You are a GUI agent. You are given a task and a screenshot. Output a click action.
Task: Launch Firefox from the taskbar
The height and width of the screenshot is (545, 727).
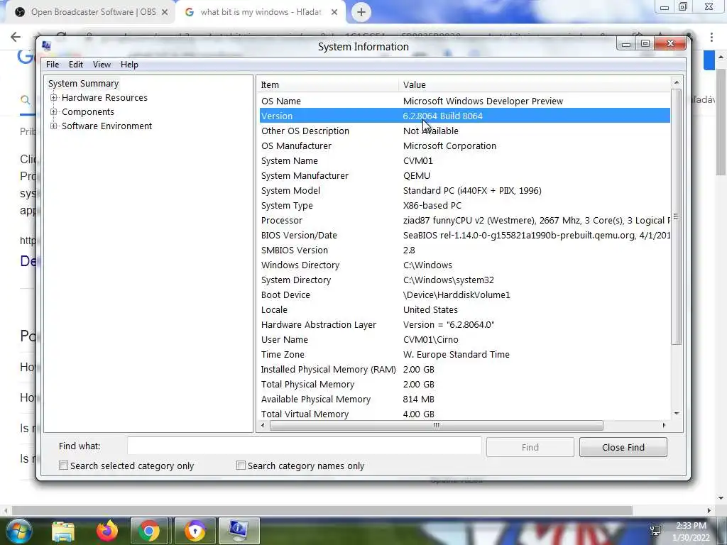pos(107,531)
